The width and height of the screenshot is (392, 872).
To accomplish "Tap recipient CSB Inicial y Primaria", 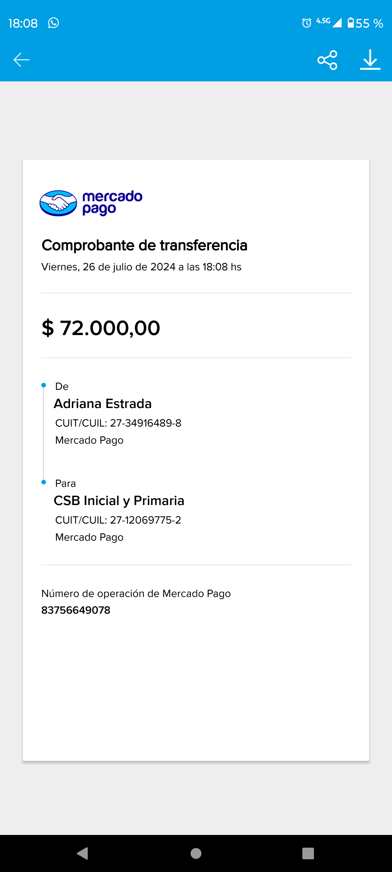I will point(119,501).
